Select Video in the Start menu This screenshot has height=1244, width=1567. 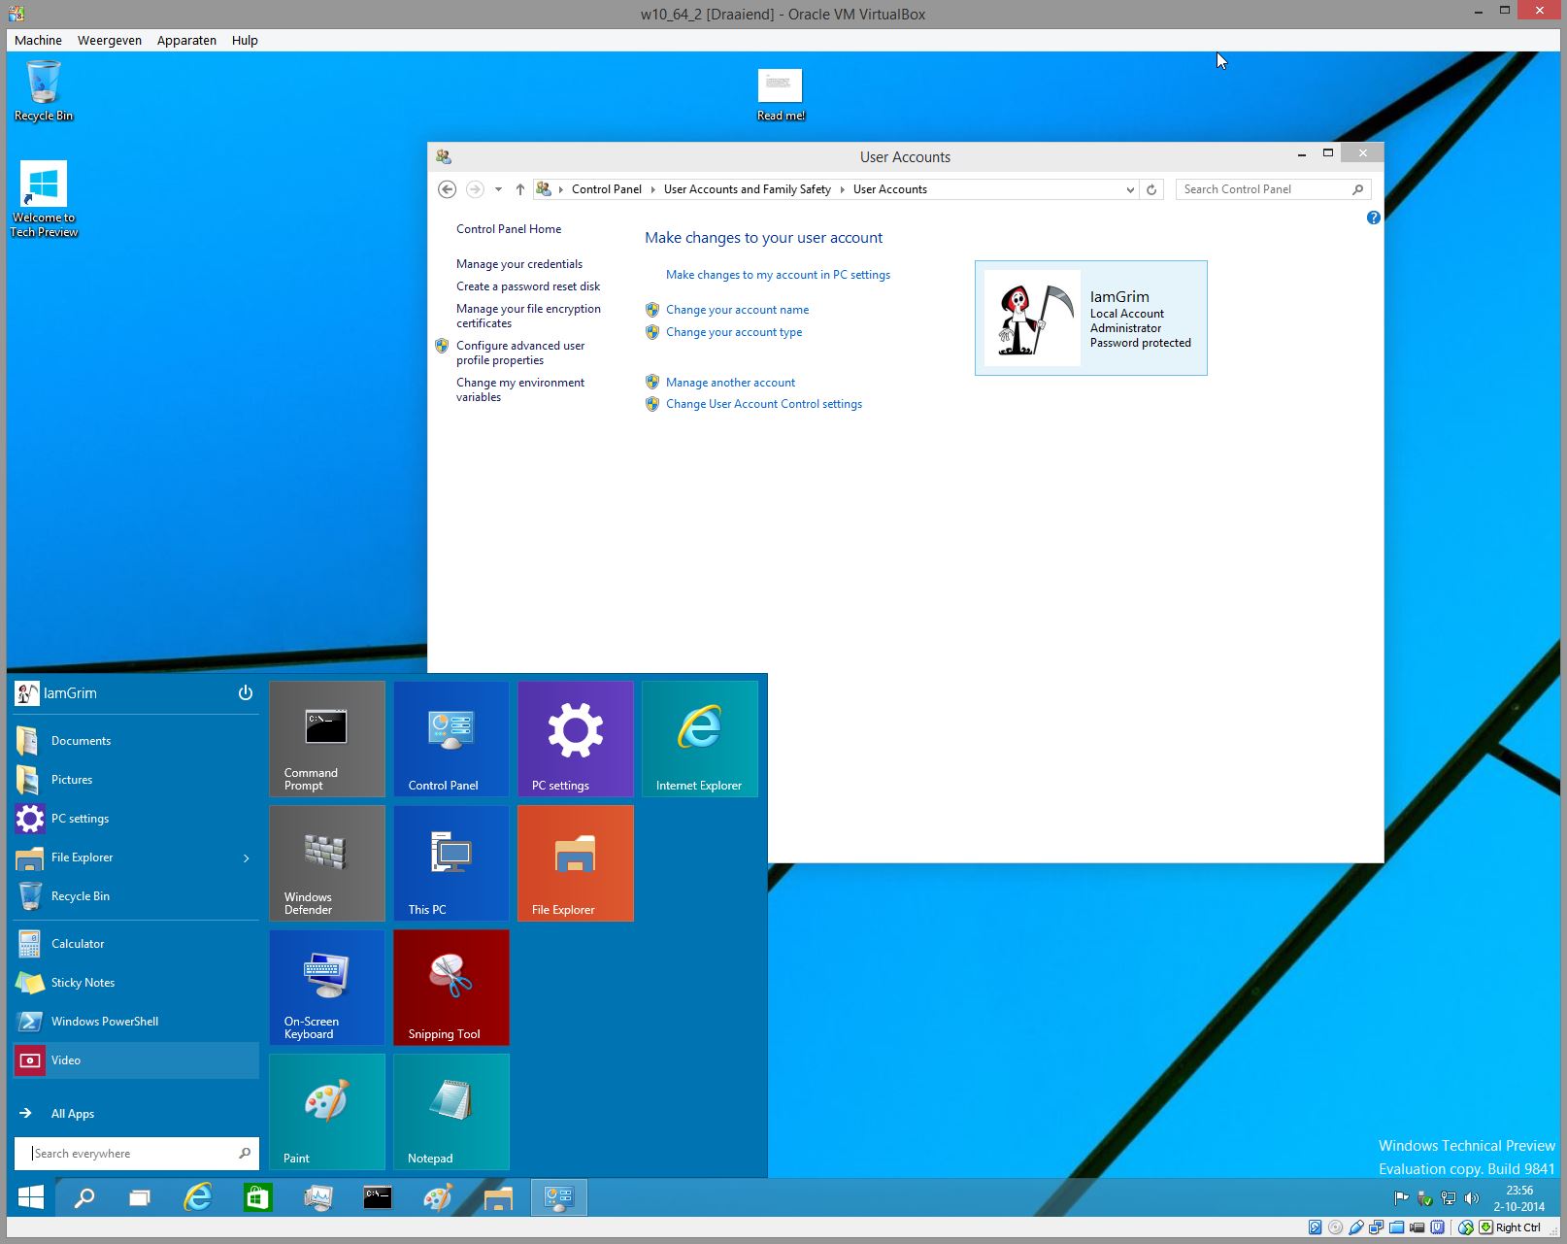136,1059
